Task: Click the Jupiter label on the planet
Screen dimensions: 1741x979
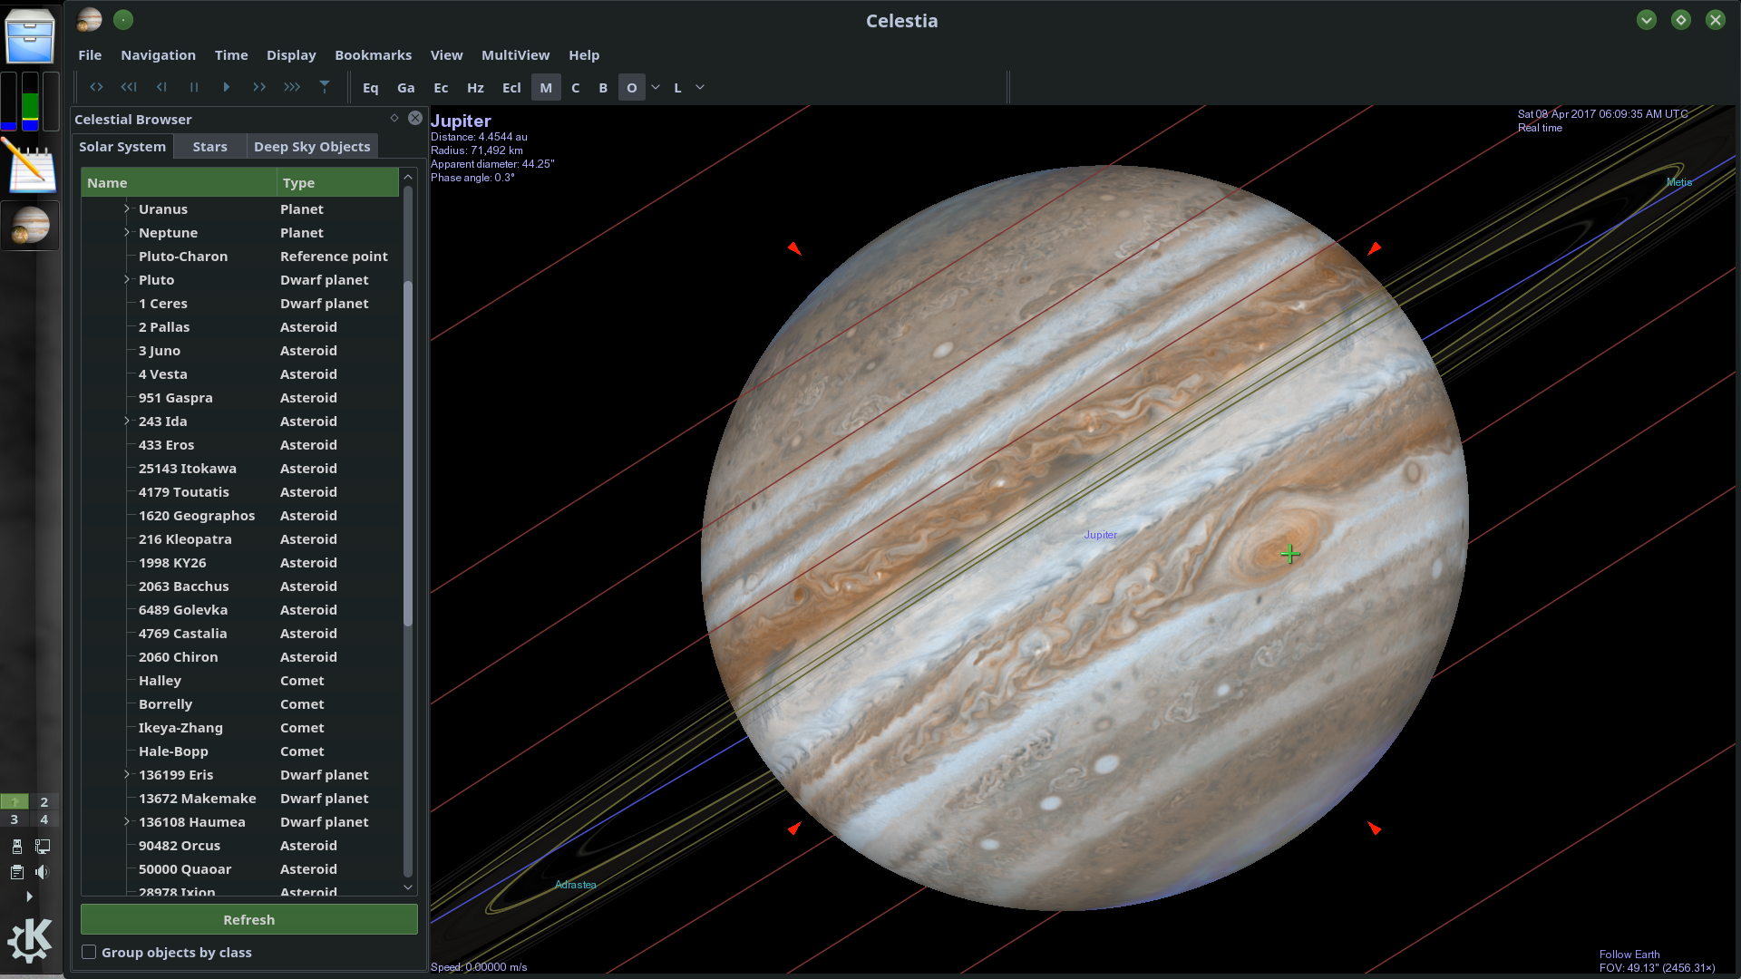Action: (1101, 536)
